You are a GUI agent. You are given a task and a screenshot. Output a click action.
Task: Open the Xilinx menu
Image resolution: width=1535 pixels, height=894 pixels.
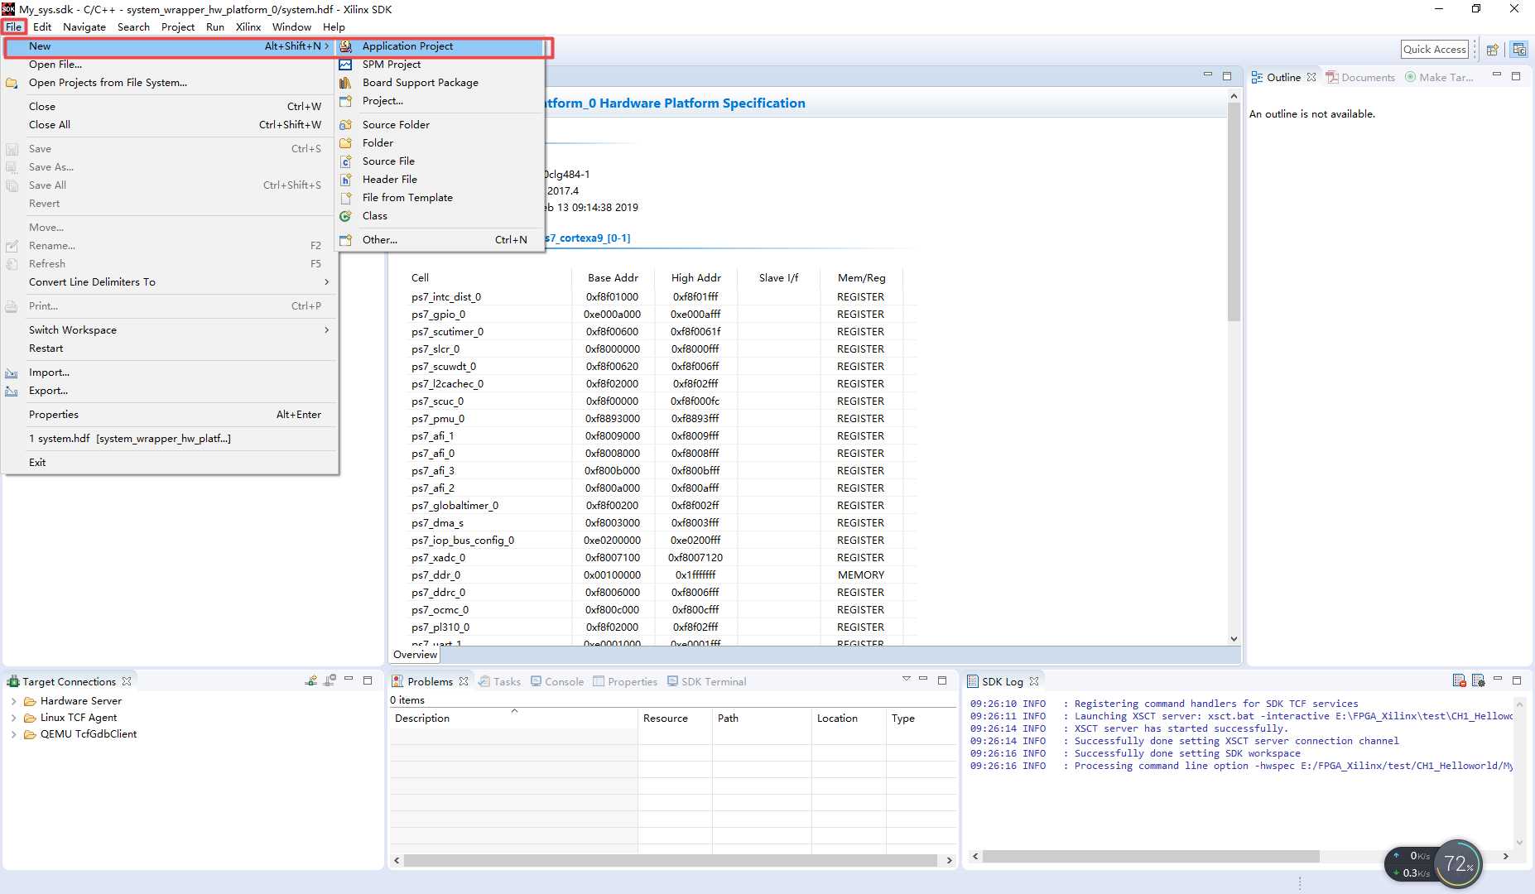click(x=248, y=26)
